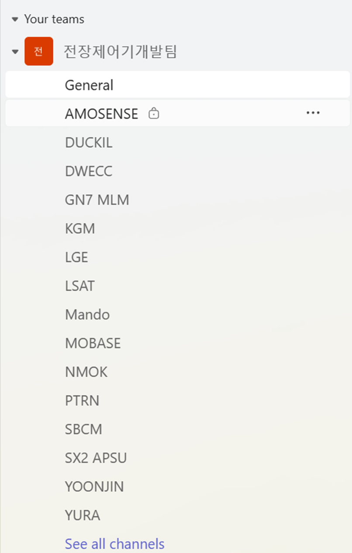Image resolution: width=352 pixels, height=553 pixels.
Task: Collapse the 전장제어기개발팀 team channel list
Action: point(15,52)
